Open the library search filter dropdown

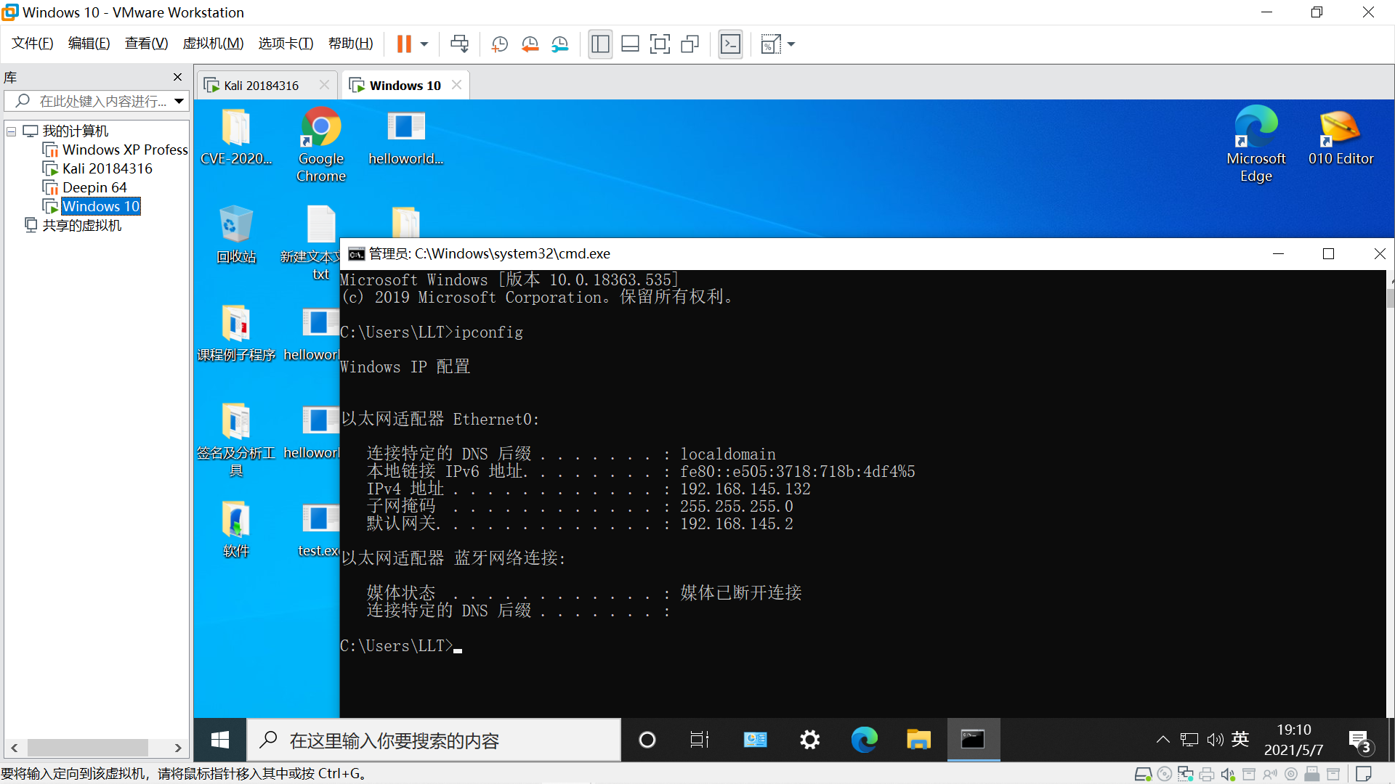[x=179, y=101]
